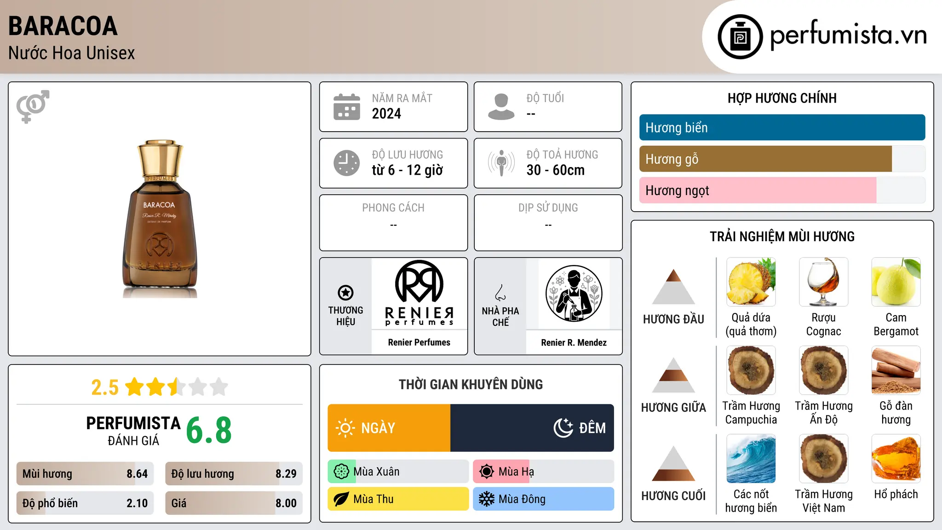Click the sillage value 30 - 60cm

coord(556,170)
